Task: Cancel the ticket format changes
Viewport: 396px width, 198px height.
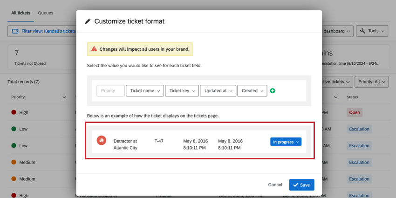Action: pyautogui.click(x=275, y=185)
